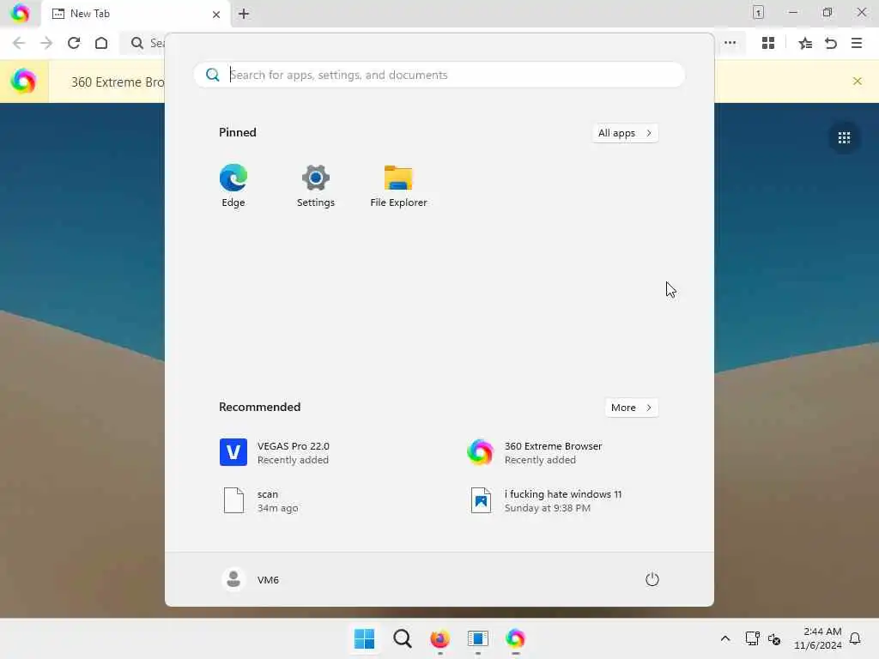879x659 pixels.
Task: Open the extensions grid icon in toolbar
Action: (x=768, y=43)
